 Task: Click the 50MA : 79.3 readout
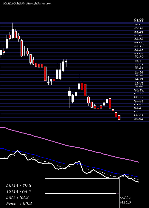18,186
